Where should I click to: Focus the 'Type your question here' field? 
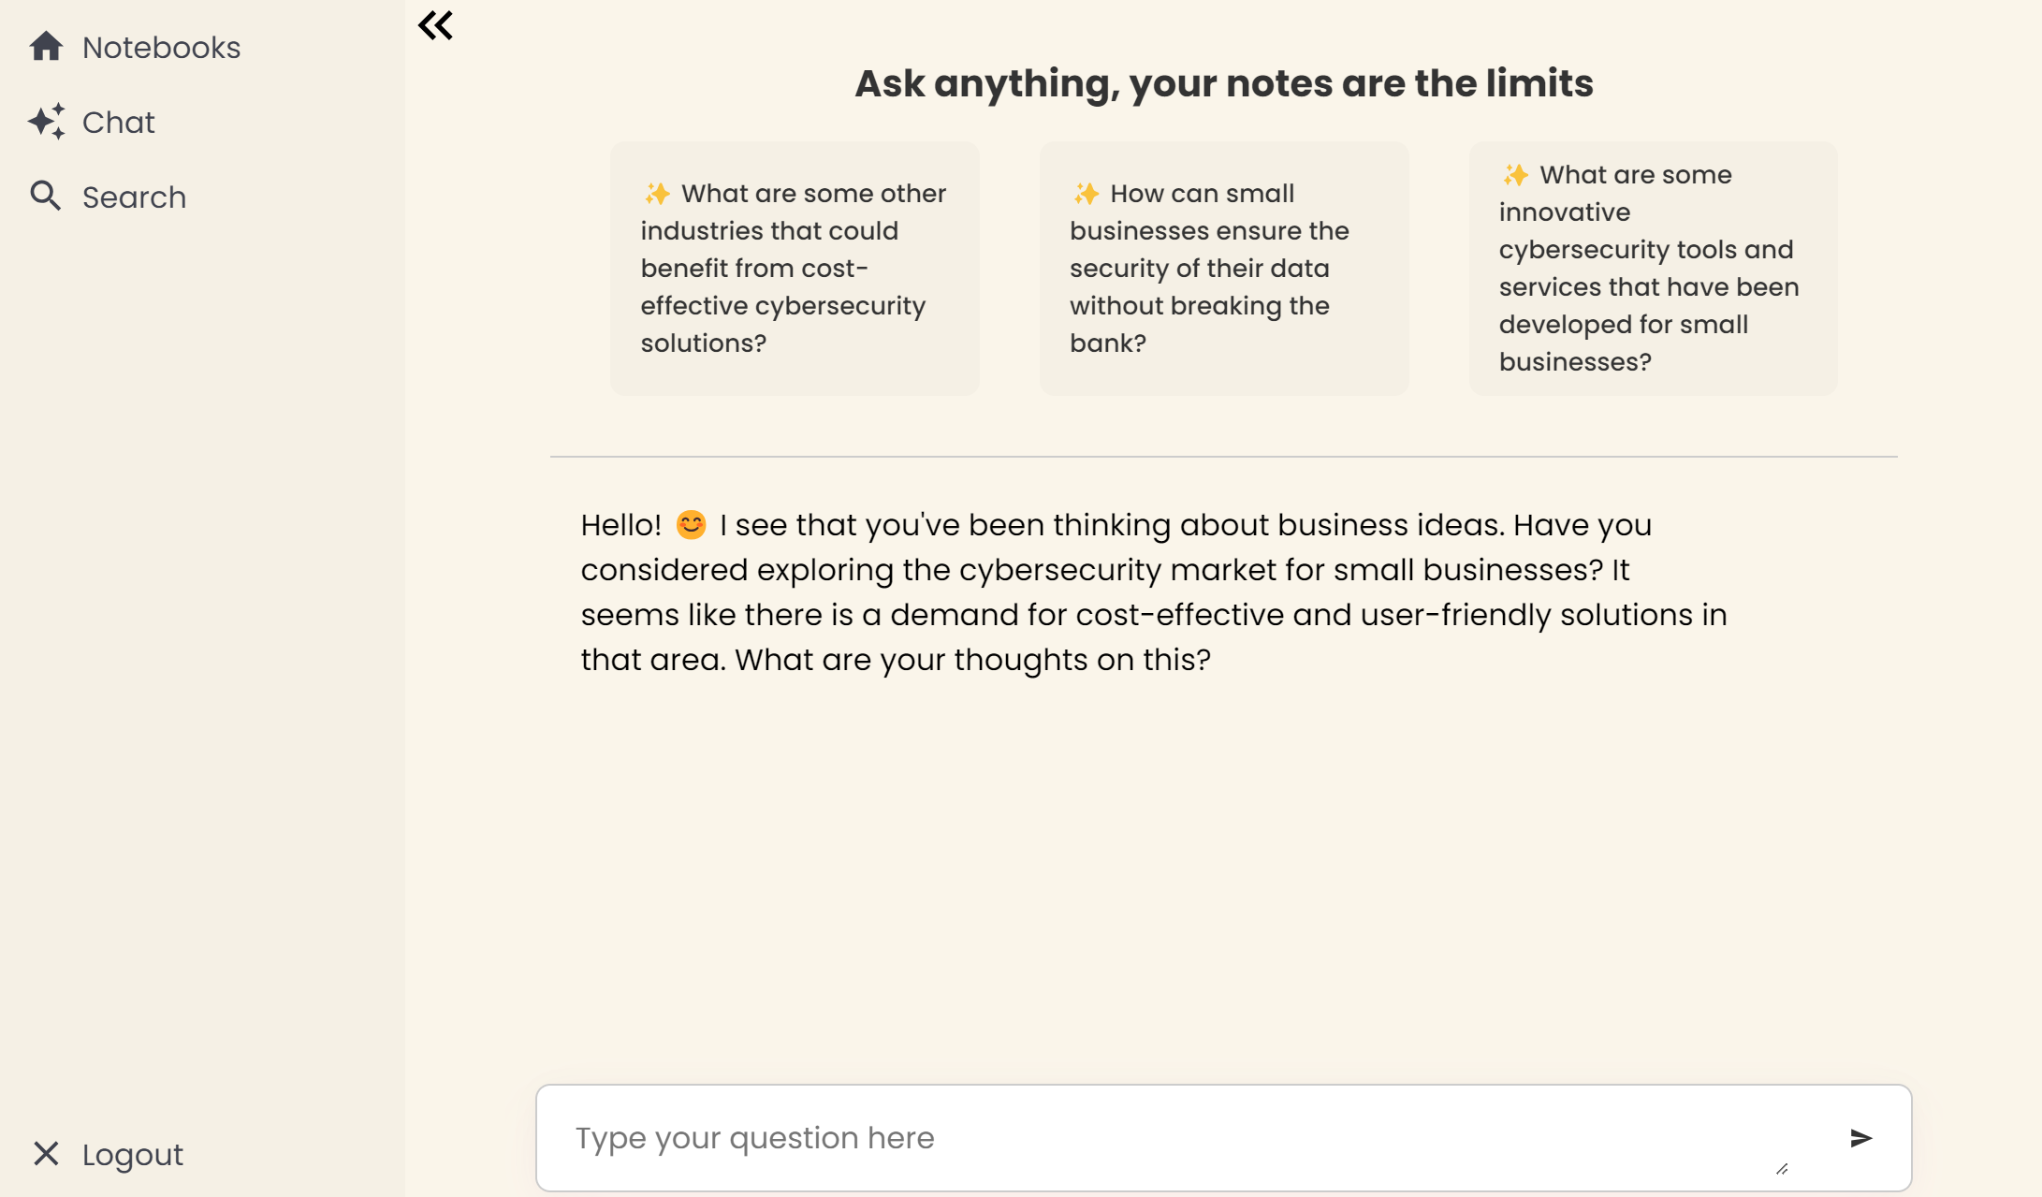click(x=1170, y=1138)
